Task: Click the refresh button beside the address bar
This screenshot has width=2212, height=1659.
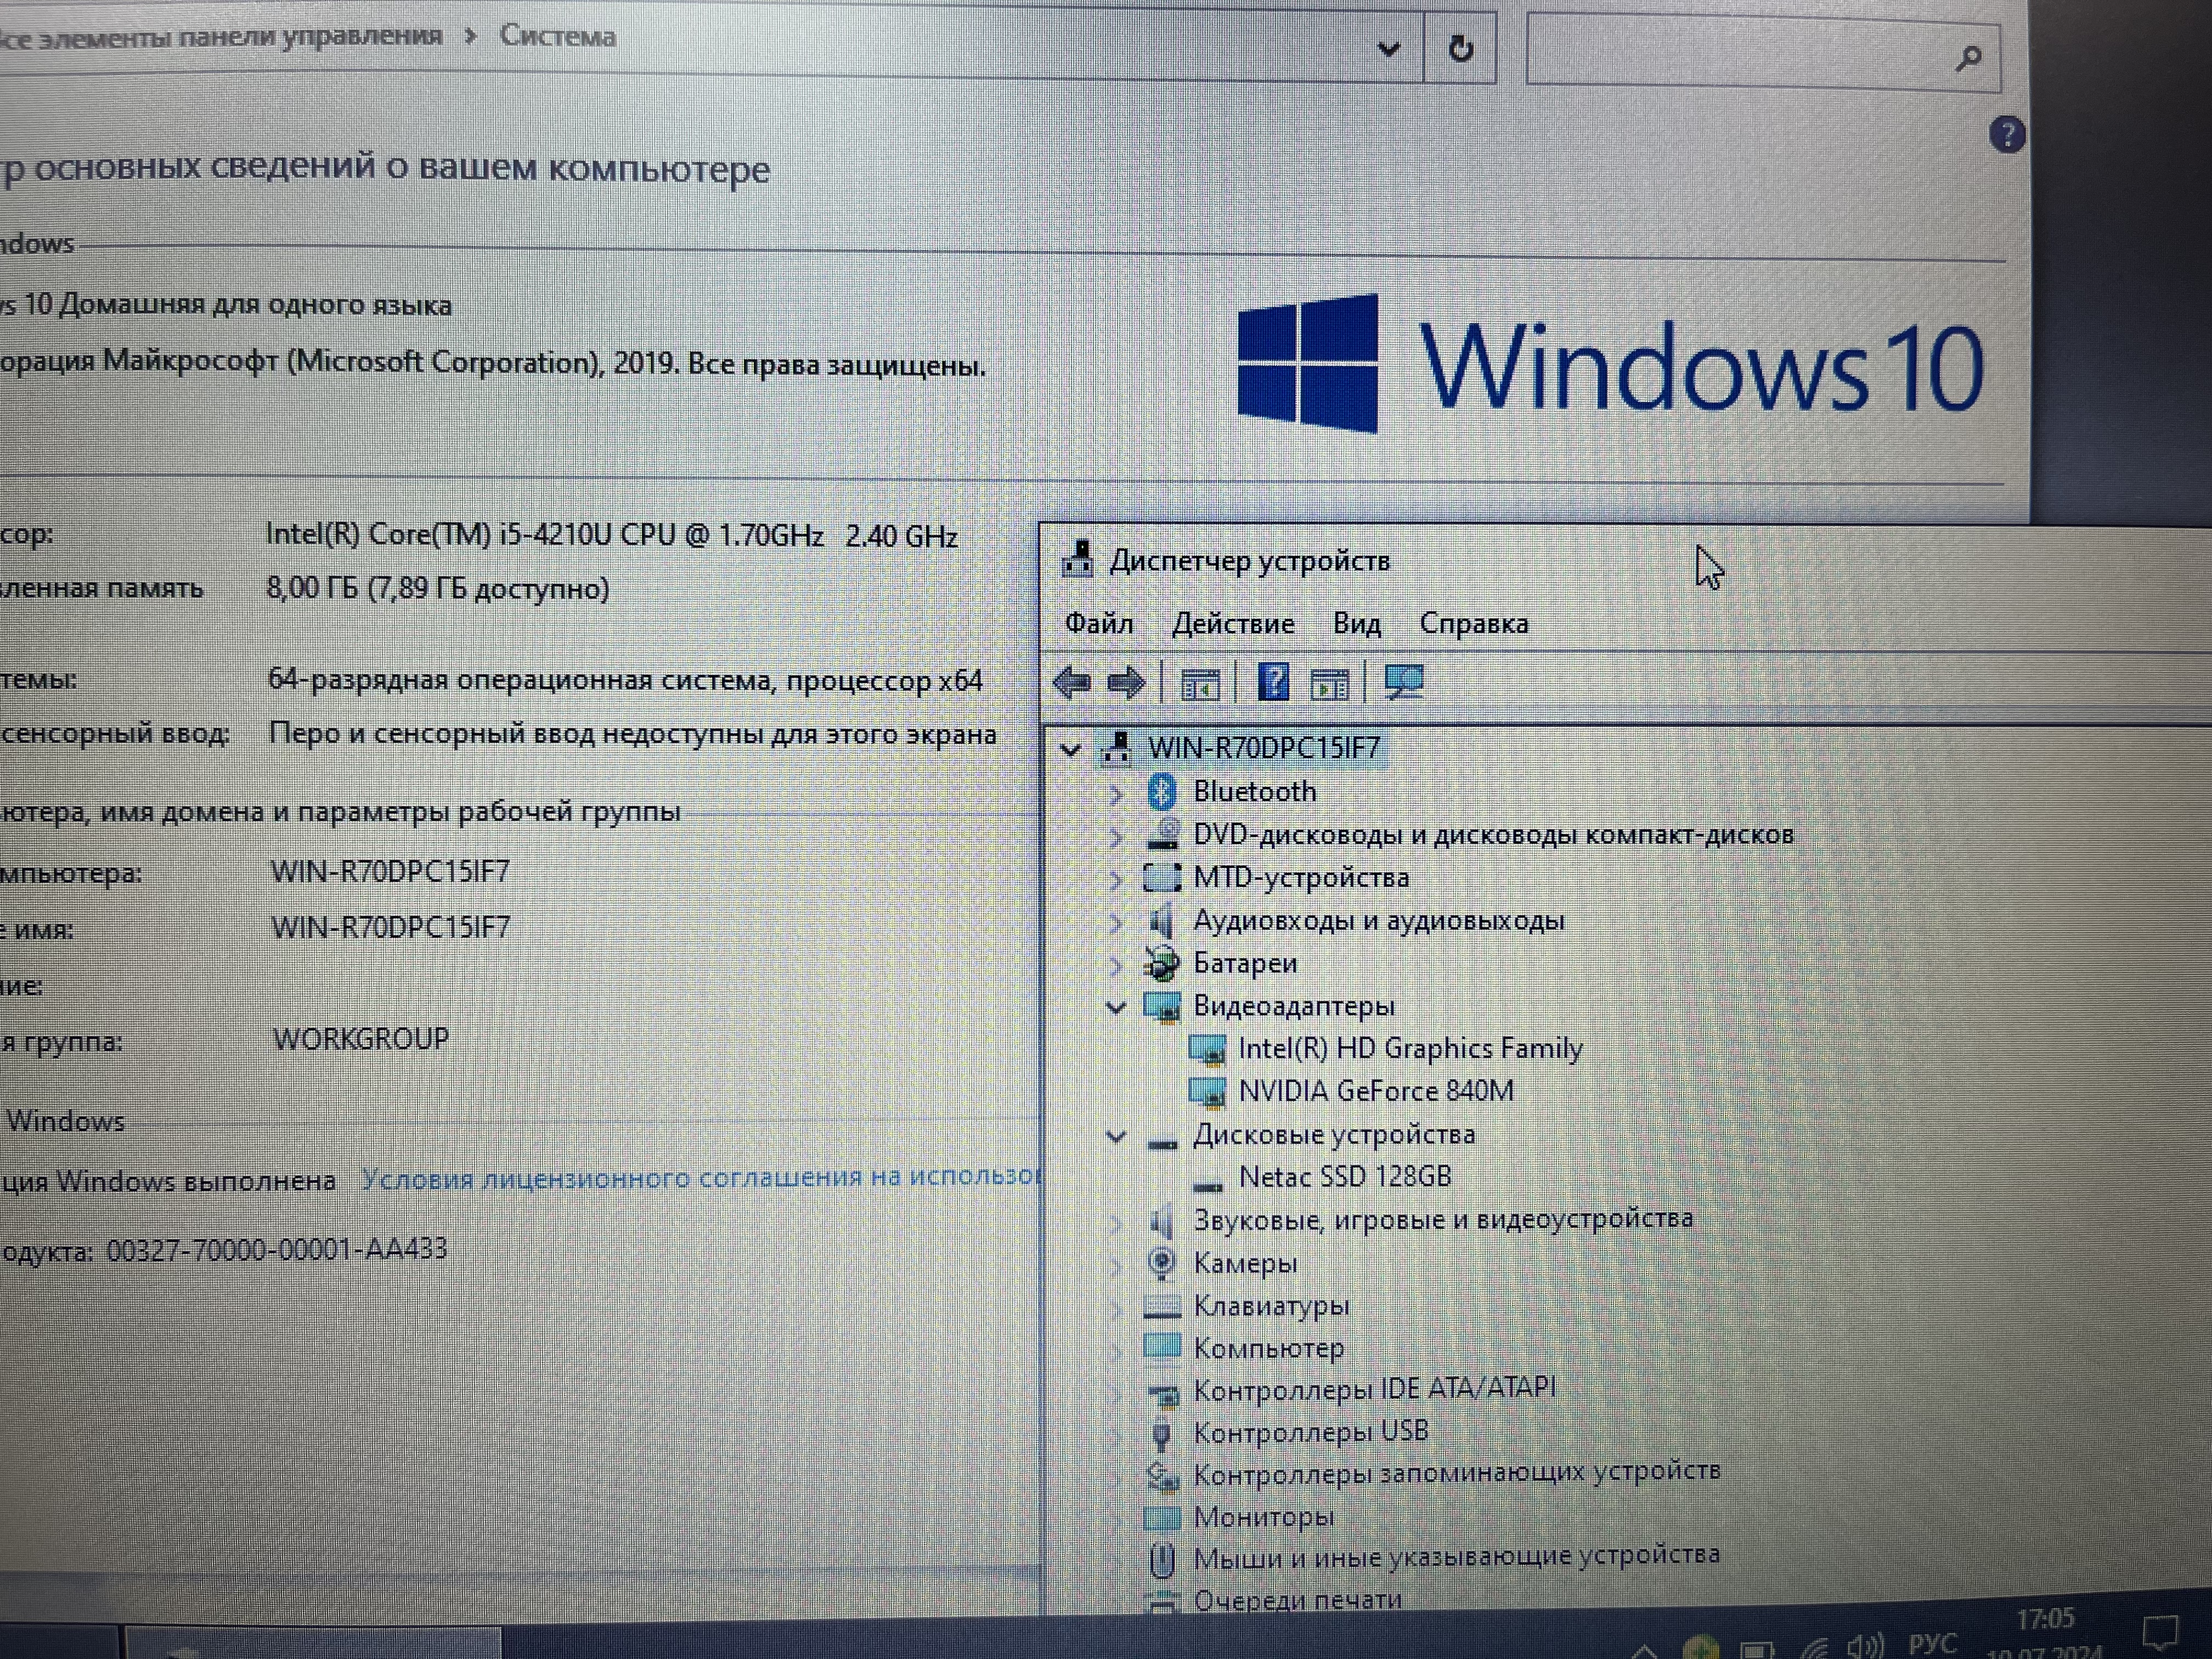Action: pyautogui.click(x=1460, y=48)
